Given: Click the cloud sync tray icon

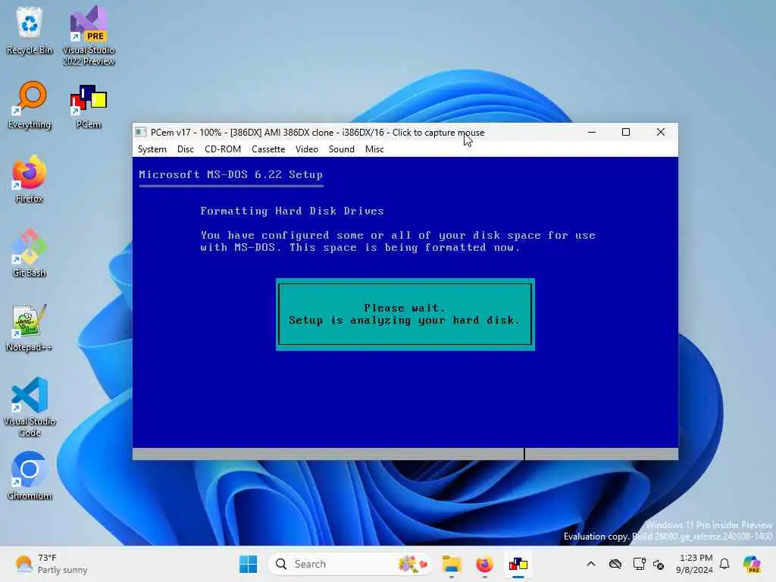Looking at the screenshot, I should 615,564.
